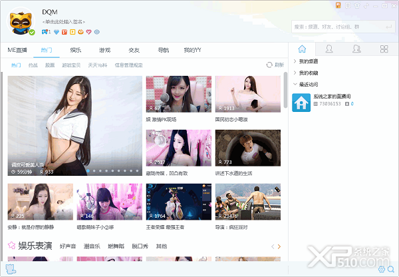Viewport: 399px width, 277px height.
Task: Open the skin (T-shirt) icon in title bar
Action: coord(357,5)
